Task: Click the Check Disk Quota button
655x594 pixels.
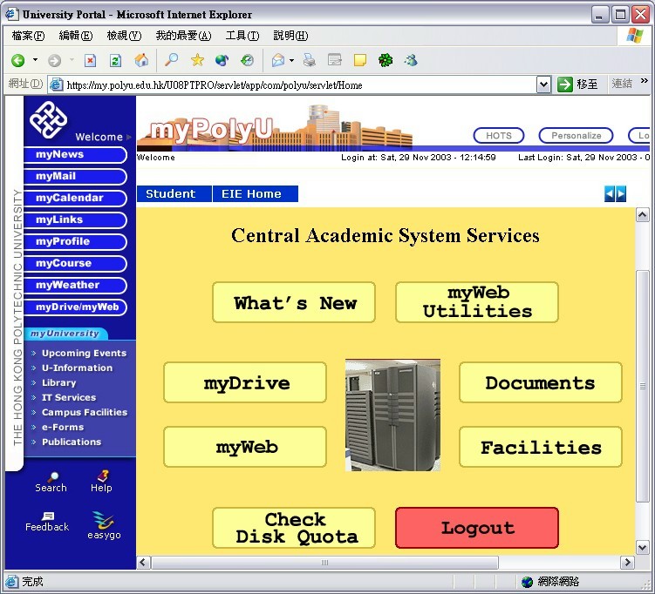Action: point(294,528)
